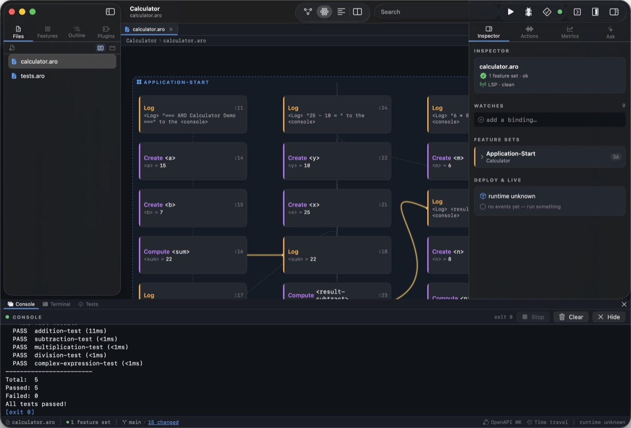Click Calculator in the breadcrumb path
This screenshot has height=428, width=631.
[141, 41]
